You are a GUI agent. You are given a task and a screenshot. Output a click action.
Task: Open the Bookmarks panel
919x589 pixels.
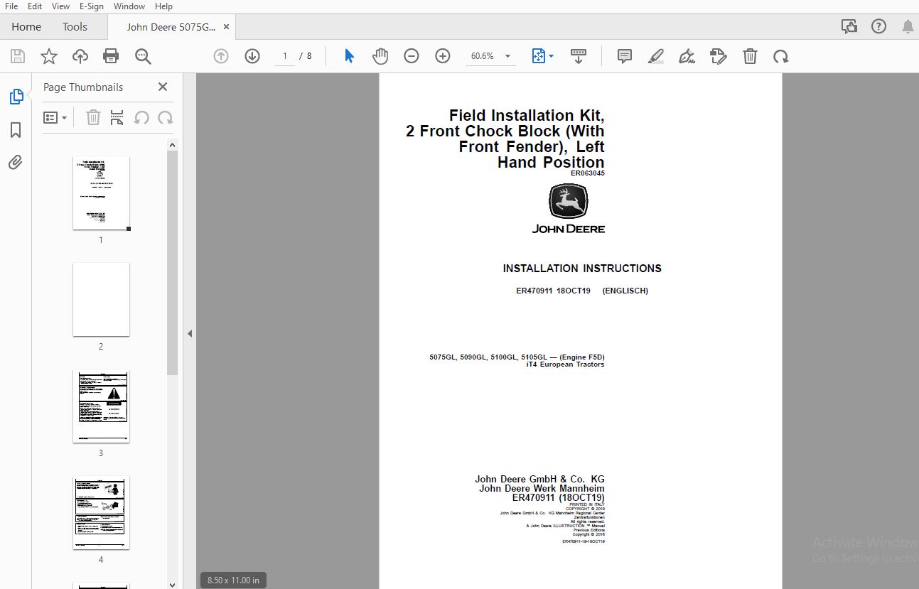pyautogui.click(x=16, y=130)
